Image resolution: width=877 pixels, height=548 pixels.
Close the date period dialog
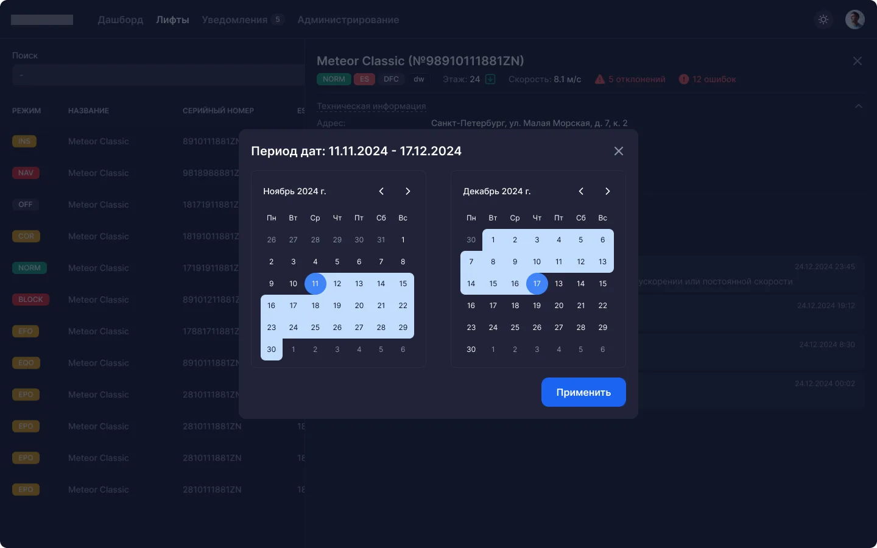(x=619, y=151)
